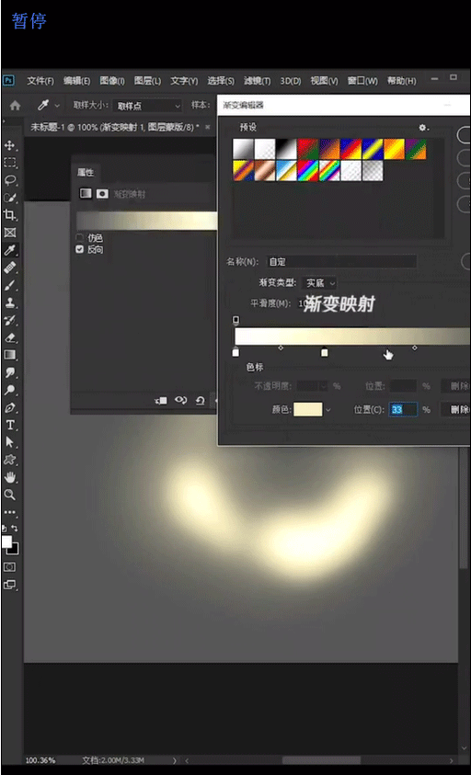Select the Eyedropper tool in toolbar
The height and width of the screenshot is (775, 471).
coord(9,250)
